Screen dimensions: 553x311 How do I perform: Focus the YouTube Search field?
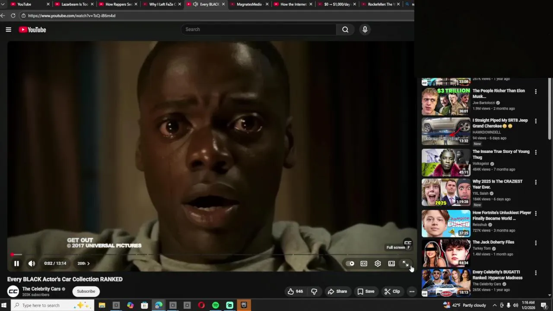(258, 29)
